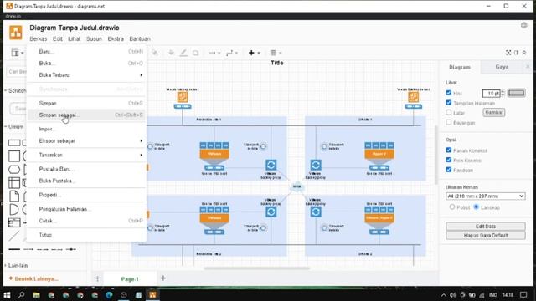Toggle Panah Koneksi checkbox
Image resolution: width=536 pixels, height=301 pixels.
click(x=449, y=150)
